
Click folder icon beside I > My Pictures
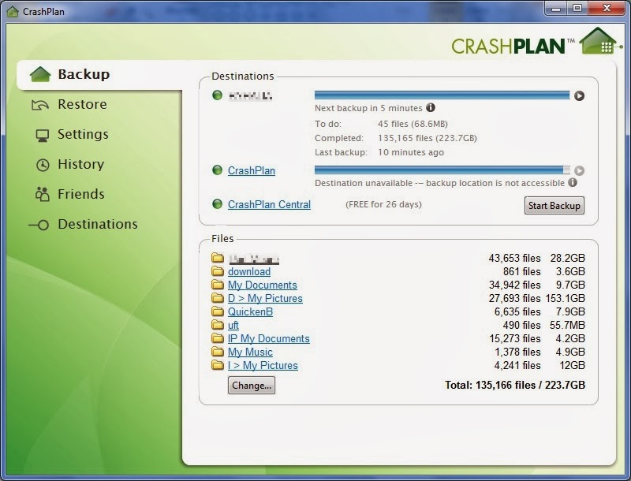(x=218, y=365)
